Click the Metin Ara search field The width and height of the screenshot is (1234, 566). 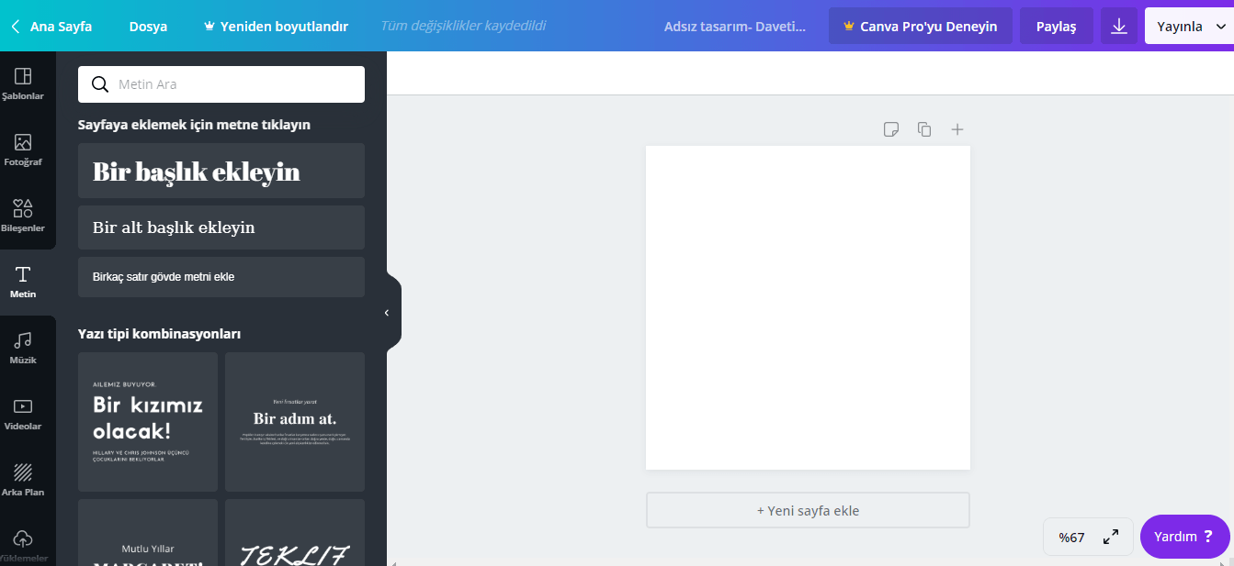pos(221,83)
